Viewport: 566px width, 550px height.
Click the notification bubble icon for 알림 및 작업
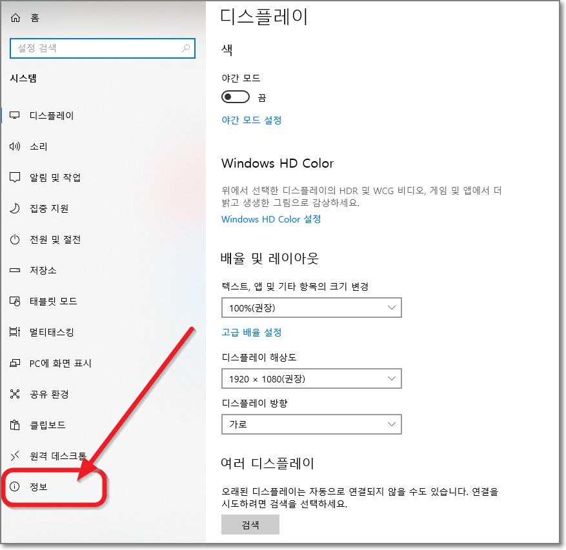point(15,177)
